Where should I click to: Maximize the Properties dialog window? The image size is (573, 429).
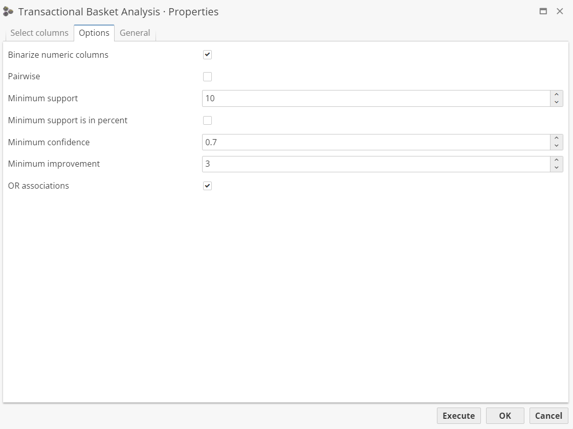[543, 11]
